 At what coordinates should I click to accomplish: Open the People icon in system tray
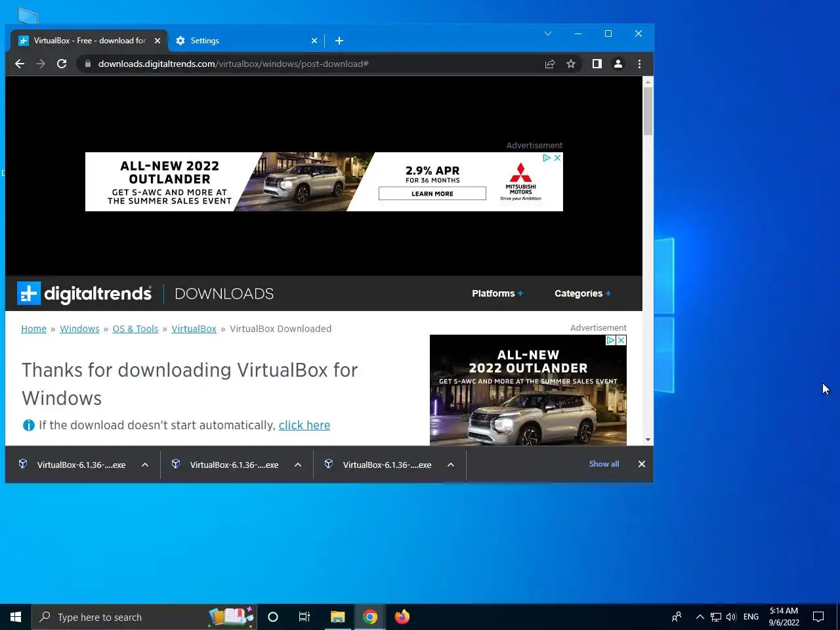677,617
